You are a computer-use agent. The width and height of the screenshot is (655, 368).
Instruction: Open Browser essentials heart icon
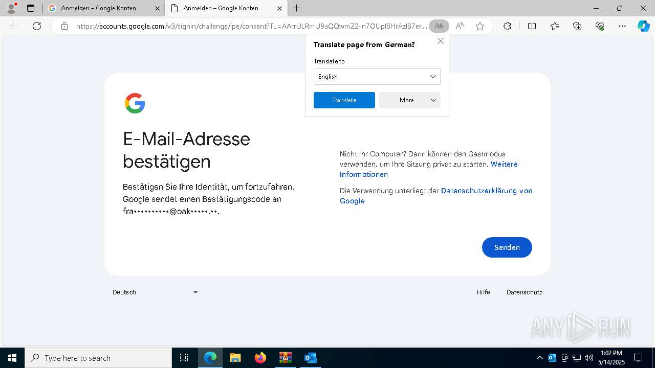pos(600,26)
